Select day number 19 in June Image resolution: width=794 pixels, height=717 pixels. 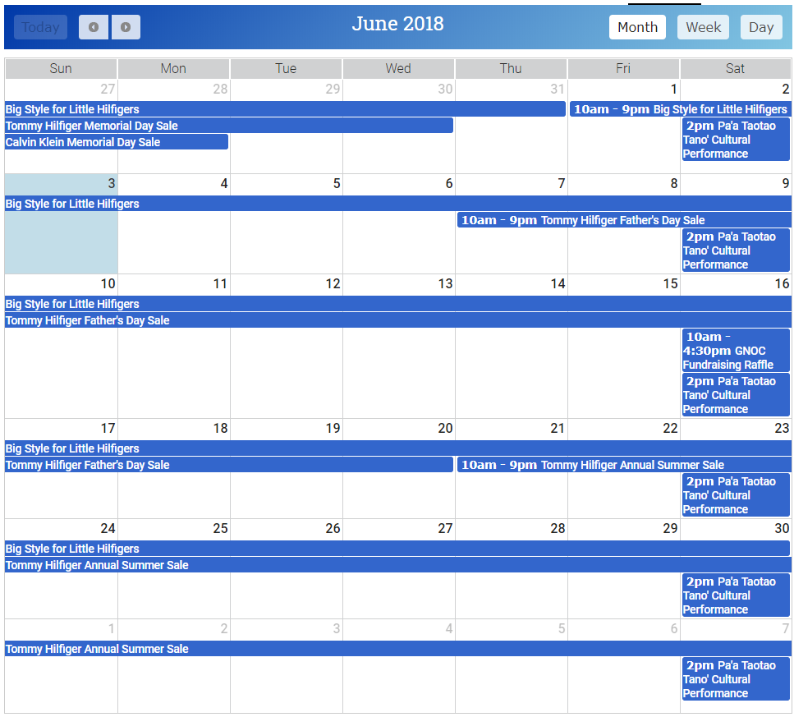coord(333,429)
